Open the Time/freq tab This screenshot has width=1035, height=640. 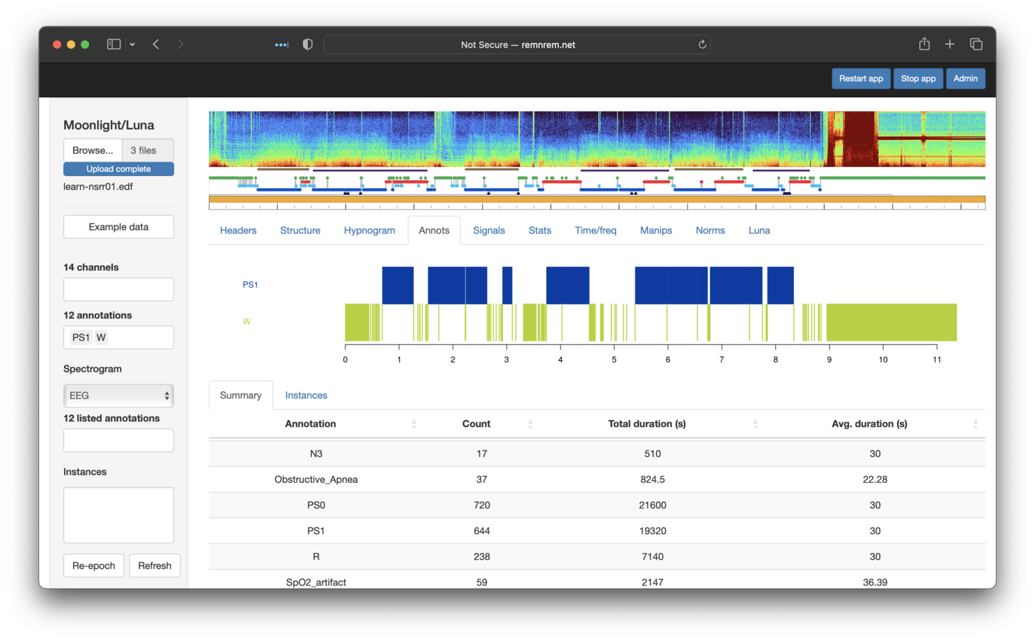point(595,230)
